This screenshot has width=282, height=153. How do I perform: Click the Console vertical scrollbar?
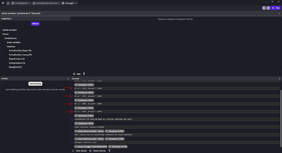pyautogui.click(x=281, y=118)
